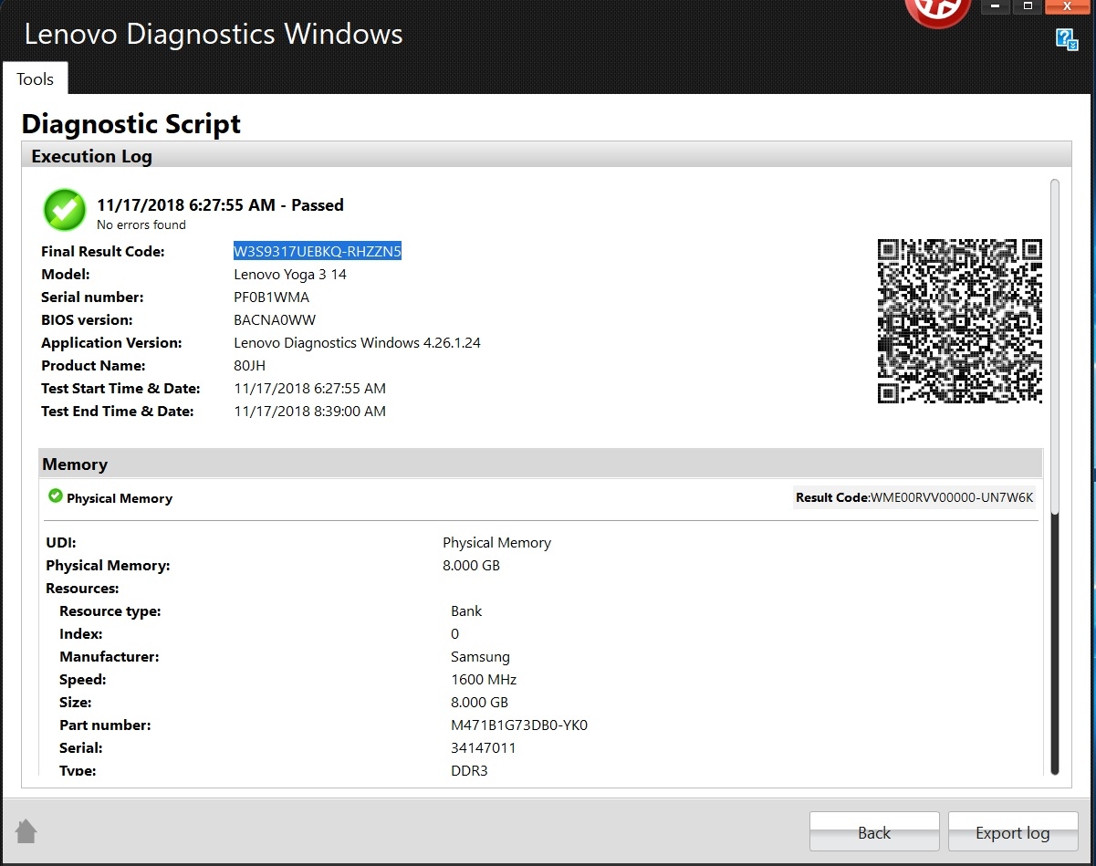1096x866 pixels.
Task: Click the Application Version value 4.26.1.24
Action: tap(357, 342)
